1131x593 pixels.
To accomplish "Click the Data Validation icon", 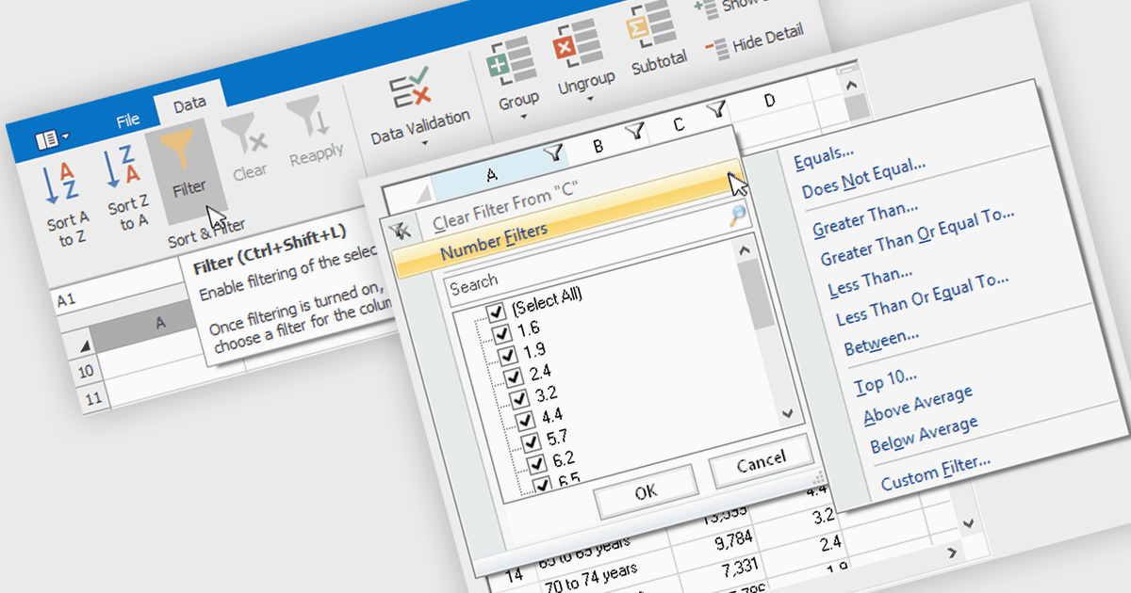I will pos(410,87).
